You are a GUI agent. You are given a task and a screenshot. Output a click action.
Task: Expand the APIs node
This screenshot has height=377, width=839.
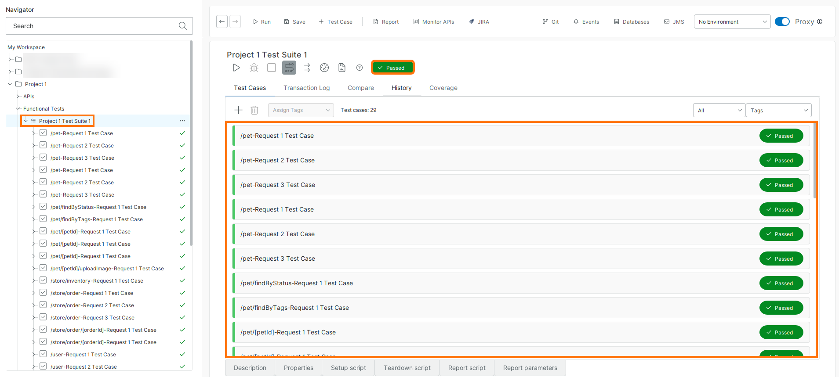(x=18, y=96)
